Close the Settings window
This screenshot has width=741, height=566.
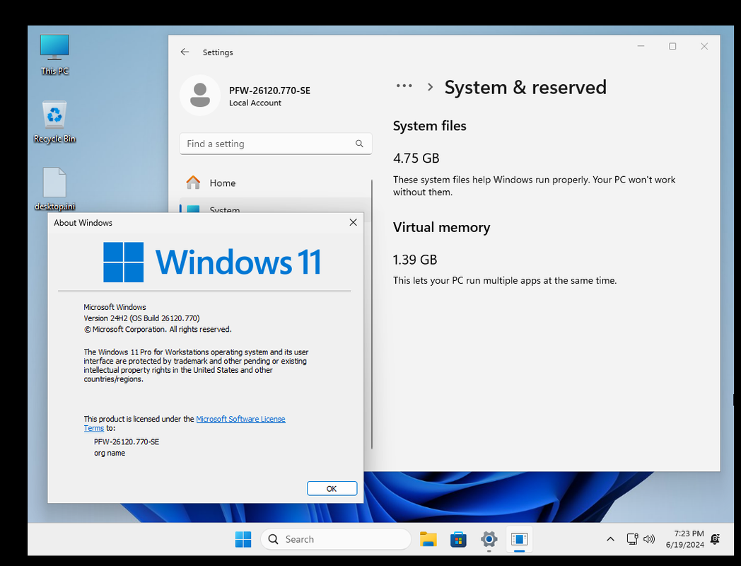(704, 46)
